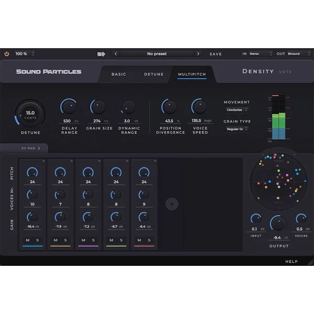The height and width of the screenshot is (314, 314).
Task: Solo the orange pitch layer
Action: tap(65, 240)
